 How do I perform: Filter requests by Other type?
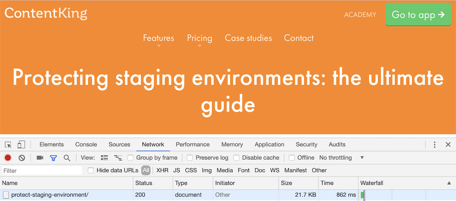click(319, 170)
